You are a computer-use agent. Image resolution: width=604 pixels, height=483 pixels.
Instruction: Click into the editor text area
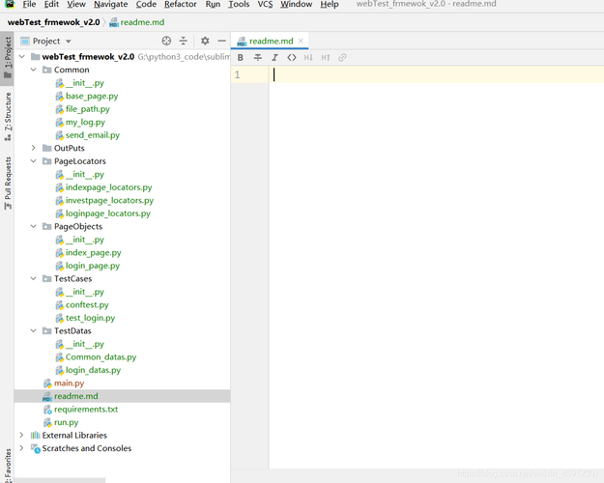(435, 241)
